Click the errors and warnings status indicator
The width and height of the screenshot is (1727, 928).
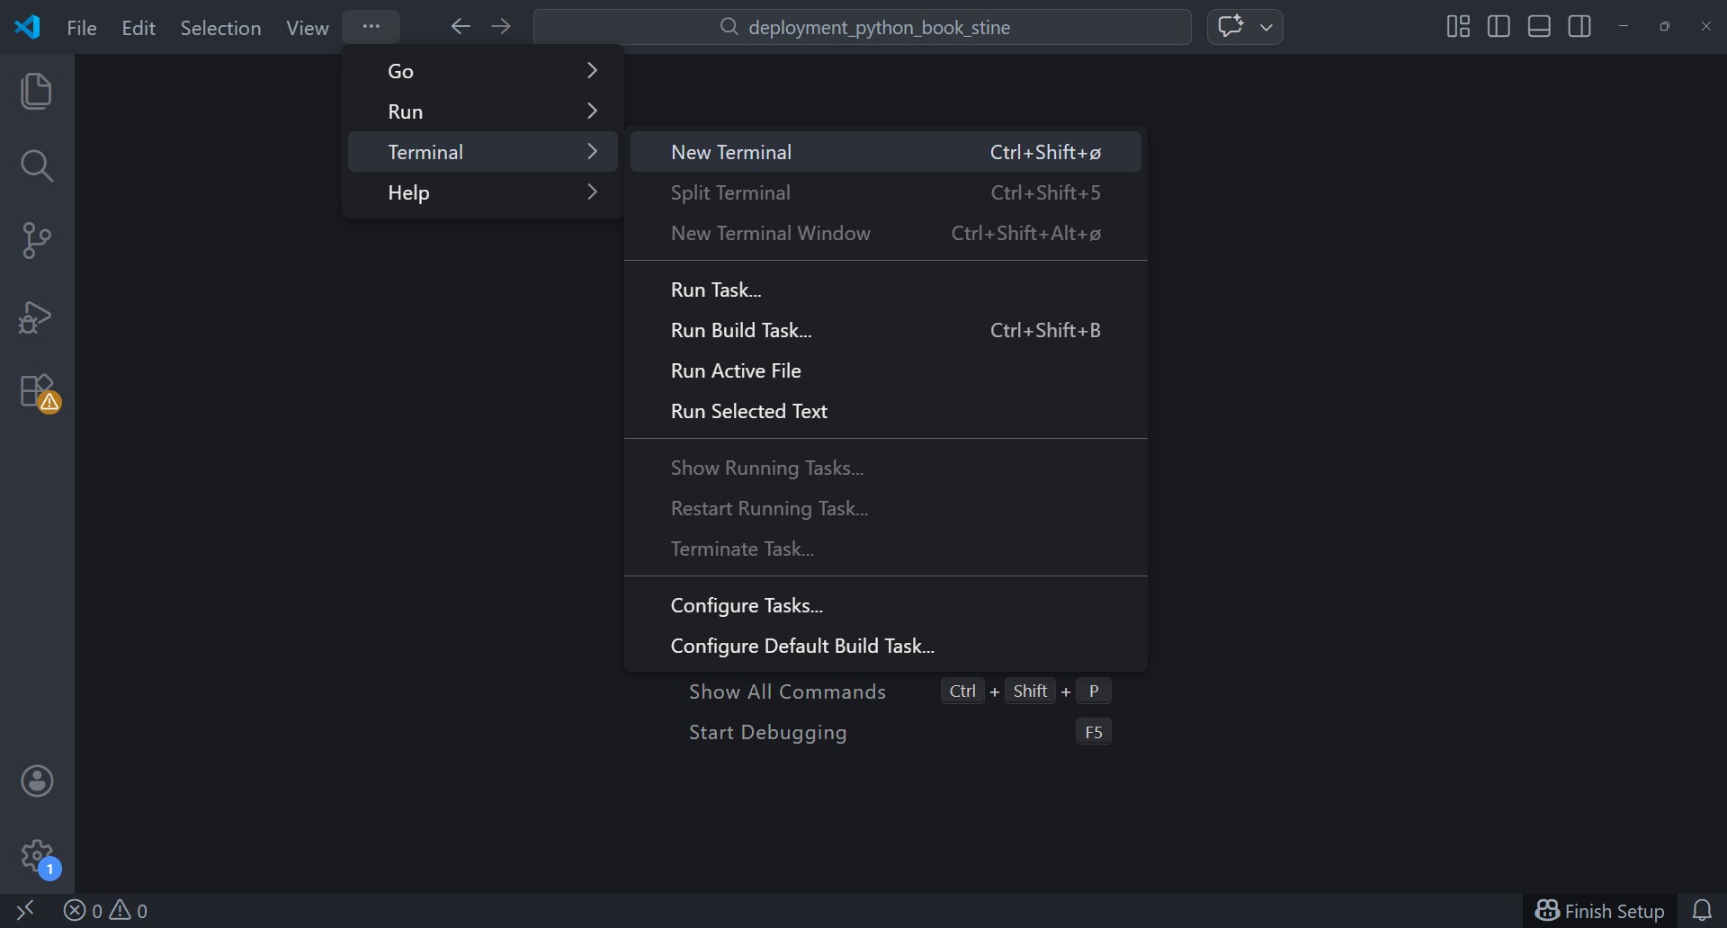(x=105, y=911)
